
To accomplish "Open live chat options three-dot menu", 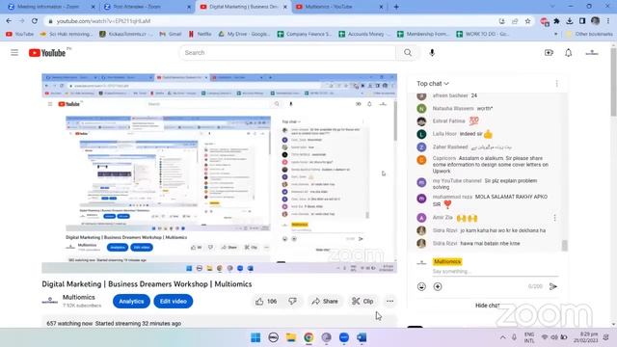I will click(556, 84).
